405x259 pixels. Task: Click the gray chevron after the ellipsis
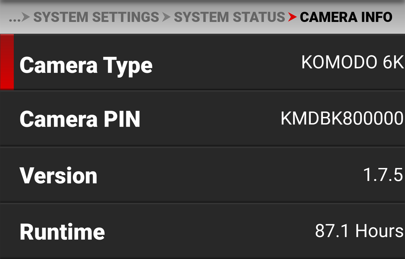tap(26, 17)
